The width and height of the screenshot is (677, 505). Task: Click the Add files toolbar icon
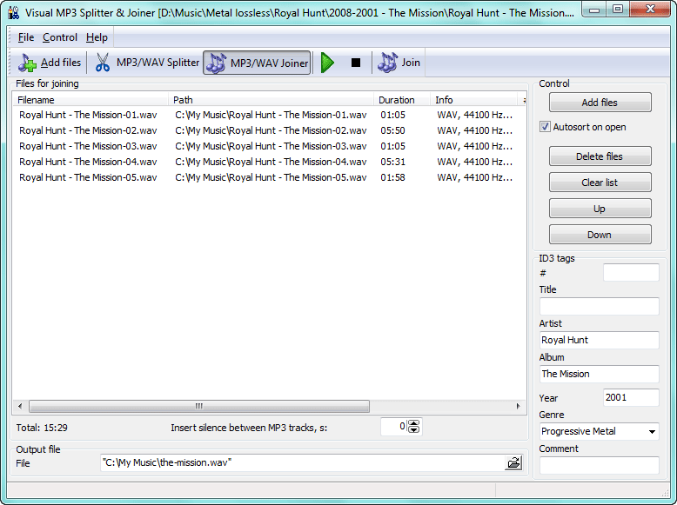(x=29, y=63)
